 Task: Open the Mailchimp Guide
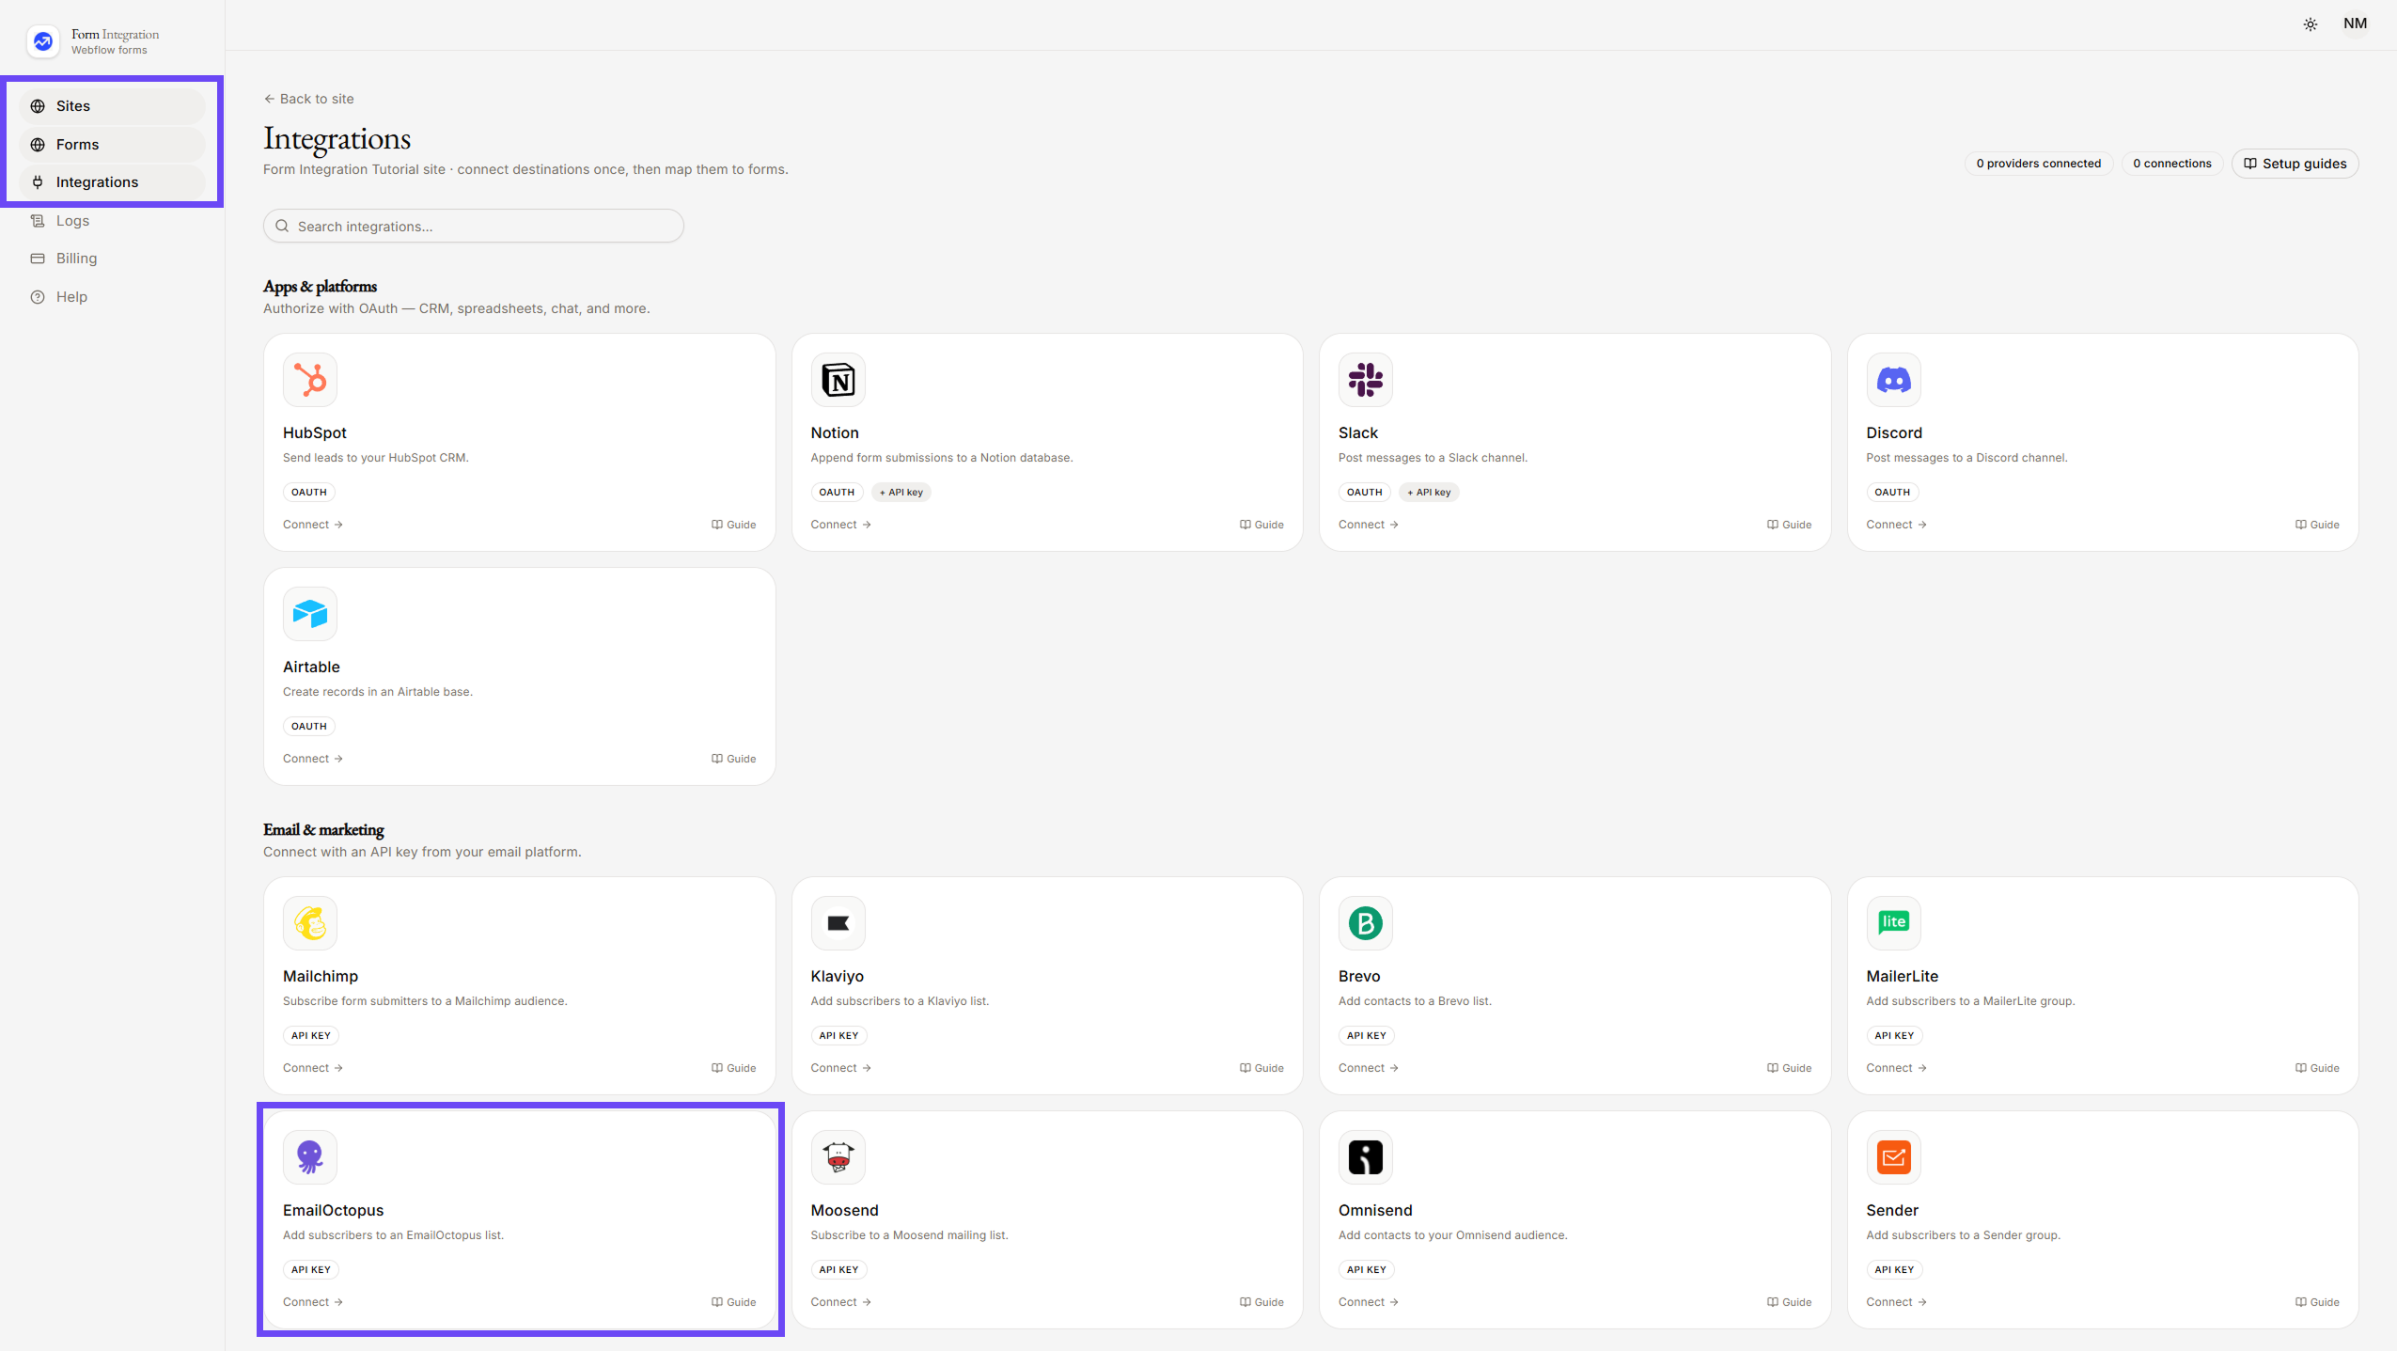tap(733, 1068)
